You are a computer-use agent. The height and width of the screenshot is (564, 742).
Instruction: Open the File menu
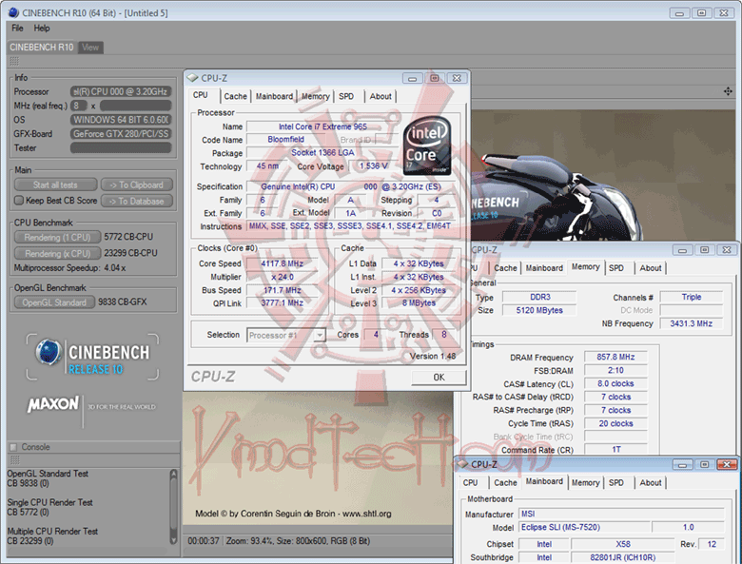point(17,28)
